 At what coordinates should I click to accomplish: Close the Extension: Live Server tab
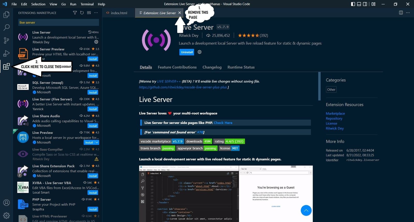pos(180,13)
